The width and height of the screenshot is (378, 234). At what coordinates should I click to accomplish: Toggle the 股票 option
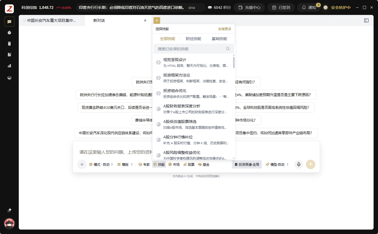click(189, 164)
